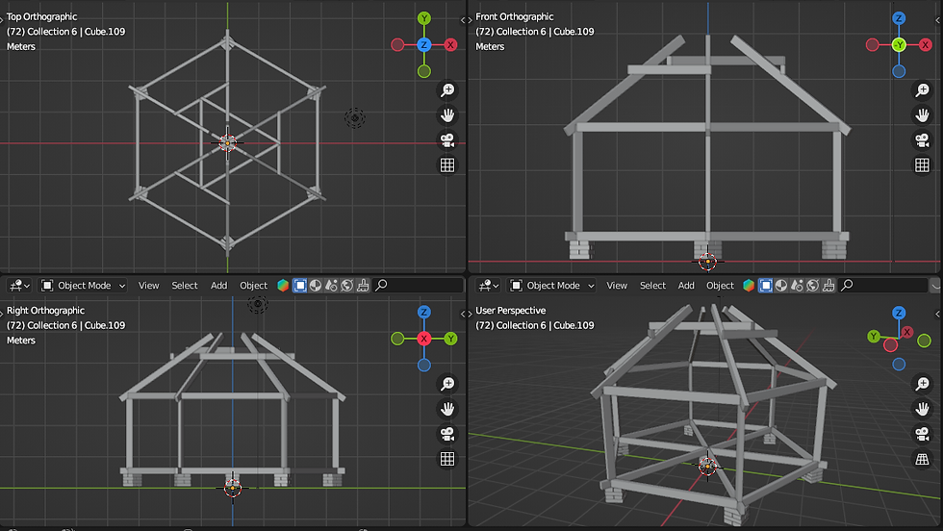Toggle camera view in Front Orthographic viewport

[922, 140]
